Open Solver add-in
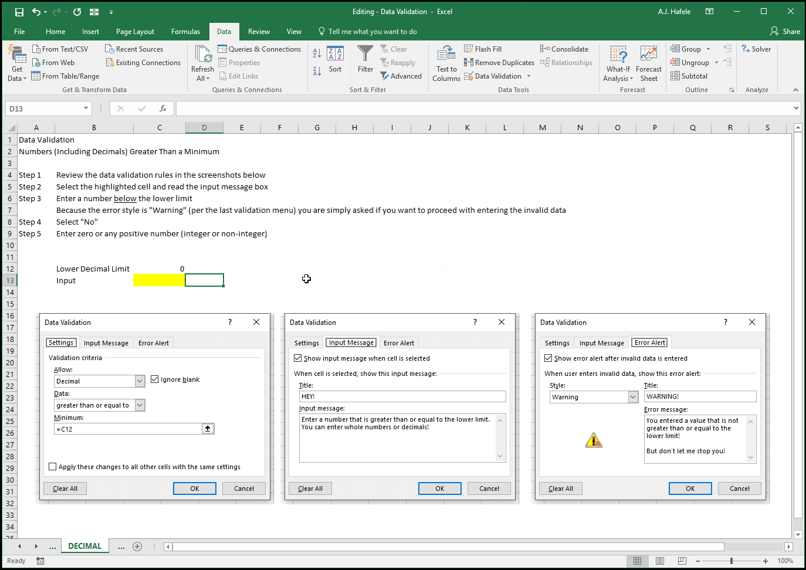Viewport: 806px width, 570px height. point(756,49)
